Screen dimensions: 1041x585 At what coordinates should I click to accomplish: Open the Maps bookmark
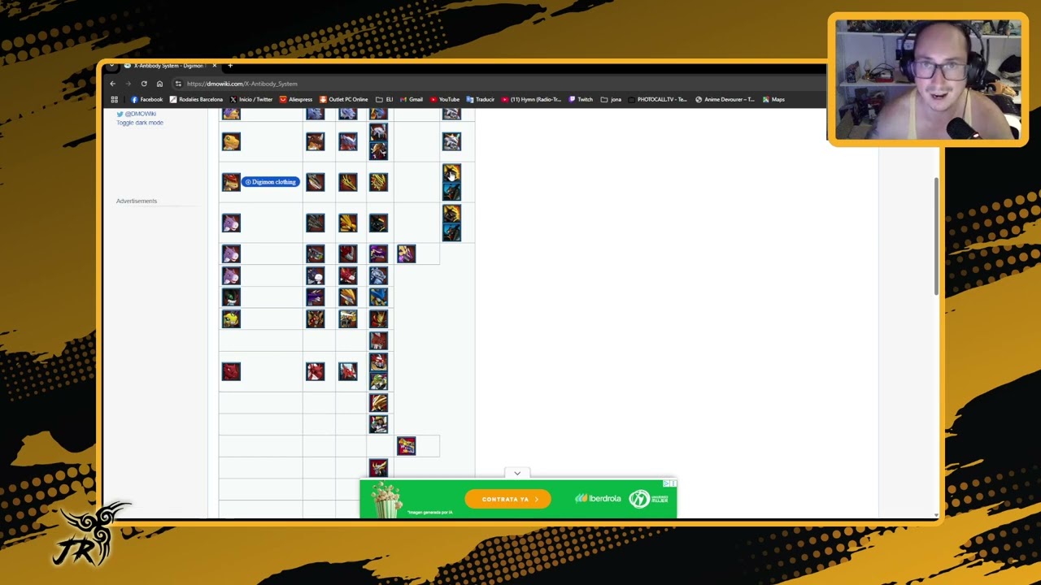point(773,100)
